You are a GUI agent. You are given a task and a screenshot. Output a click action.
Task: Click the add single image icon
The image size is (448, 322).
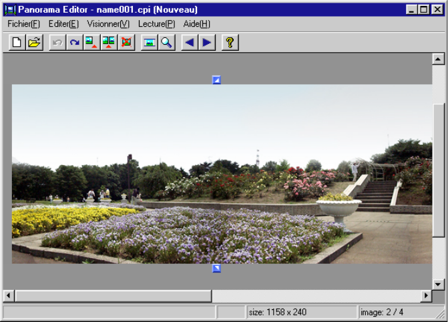pos(92,43)
